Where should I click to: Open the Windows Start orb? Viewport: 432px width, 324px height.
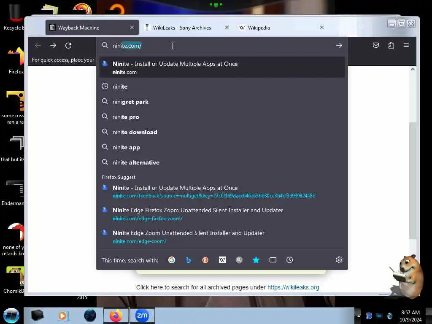(x=11, y=316)
